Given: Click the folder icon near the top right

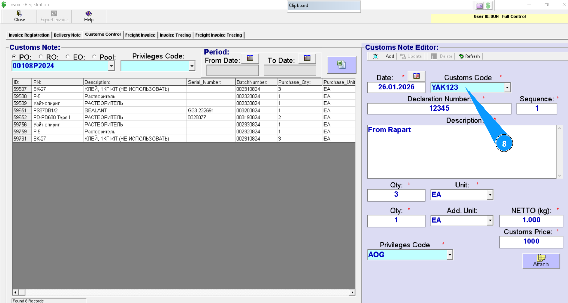Looking at the screenshot, I should tap(480, 5).
